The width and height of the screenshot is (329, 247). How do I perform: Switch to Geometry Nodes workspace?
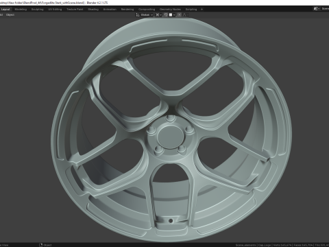tap(170, 10)
